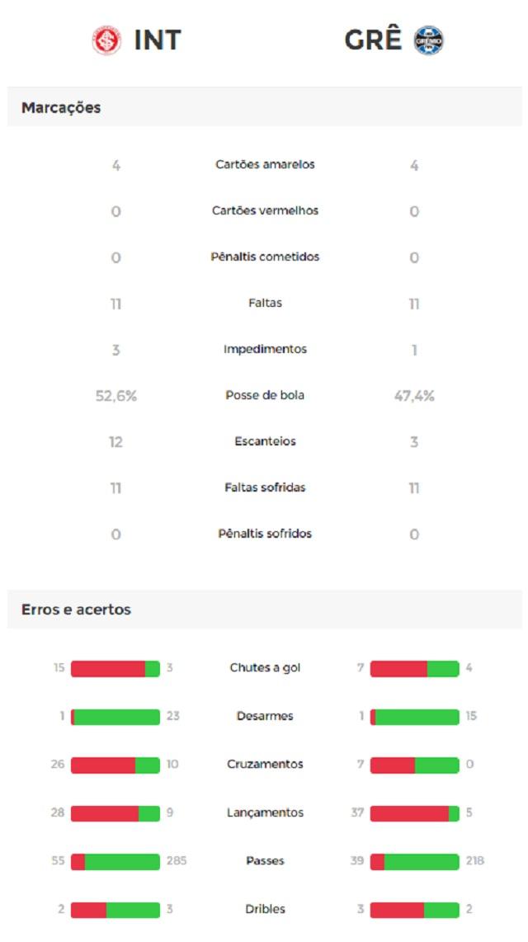The width and height of the screenshot is (528, 942).
Task: Click the Passes stat label
Action: pyautogui.click(x=264, y=860)
